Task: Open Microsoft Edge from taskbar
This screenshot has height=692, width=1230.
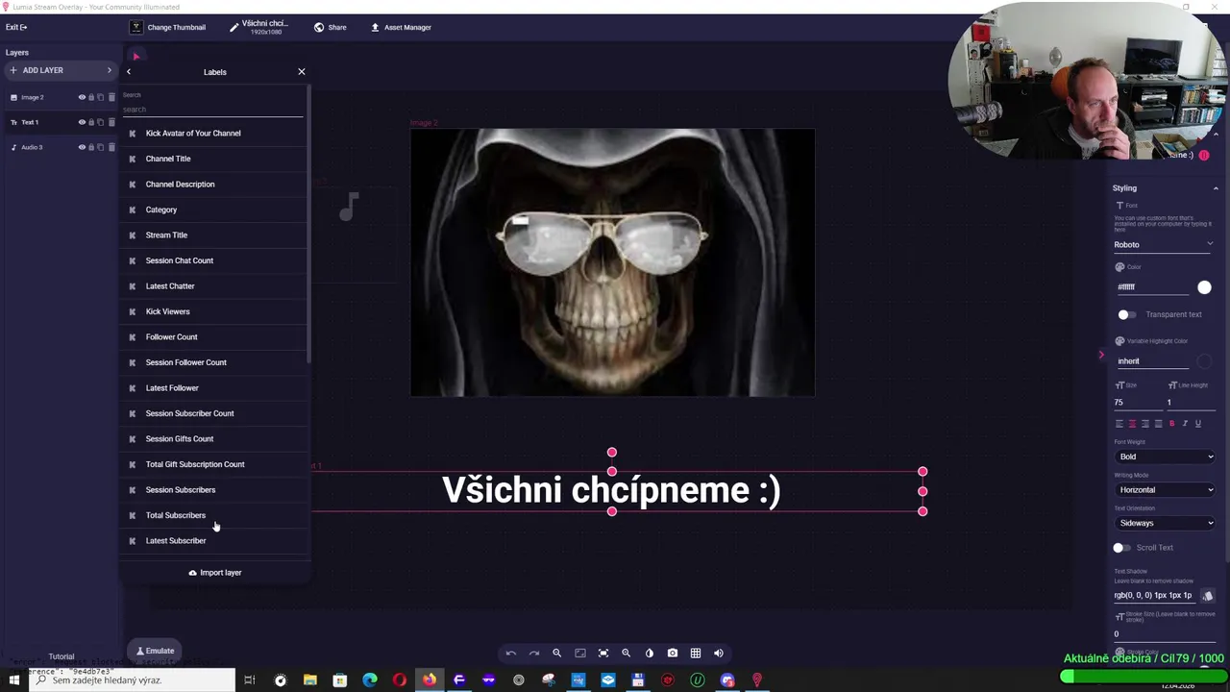Action: (370, 680)
